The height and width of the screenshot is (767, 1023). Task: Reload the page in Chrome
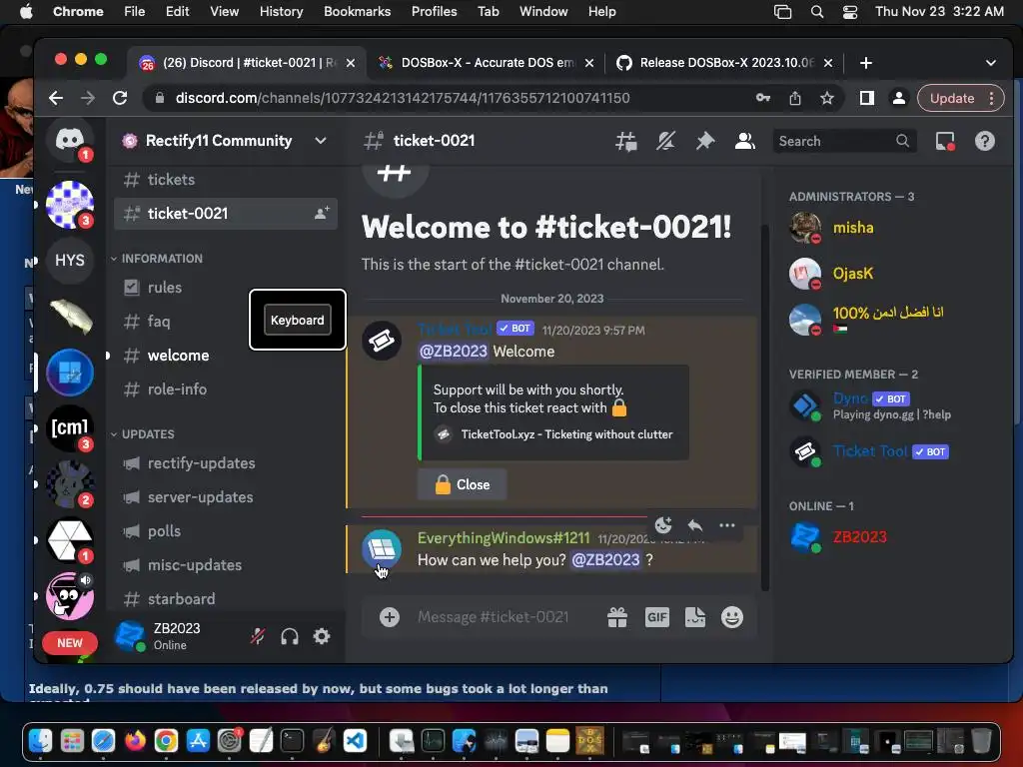pos(120,98)
